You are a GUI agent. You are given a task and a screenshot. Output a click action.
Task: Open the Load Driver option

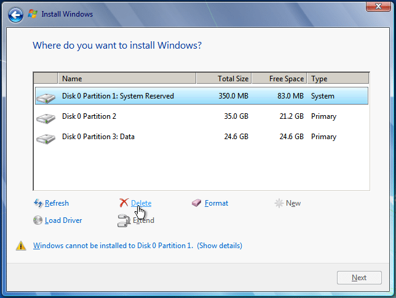(63, 220)
